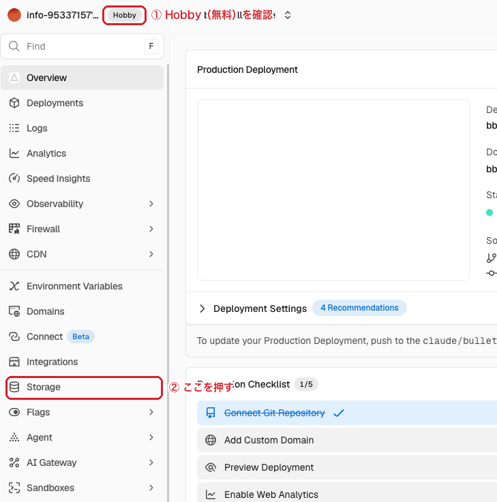Select the Preview Deployment checklist item
The width and height of the screenshot is (497, 502).
tap(347, 467)
